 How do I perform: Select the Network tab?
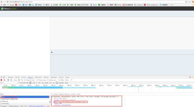coord(30,77)
